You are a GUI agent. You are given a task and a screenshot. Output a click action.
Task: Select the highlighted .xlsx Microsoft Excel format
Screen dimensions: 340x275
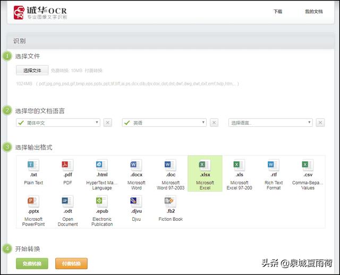205,174
